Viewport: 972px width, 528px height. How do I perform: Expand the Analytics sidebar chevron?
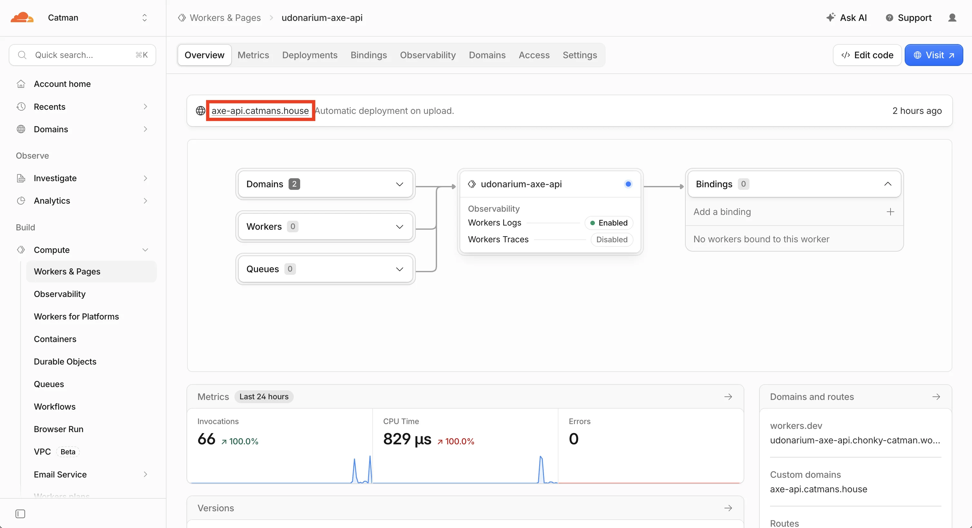(x=145, y=201)
